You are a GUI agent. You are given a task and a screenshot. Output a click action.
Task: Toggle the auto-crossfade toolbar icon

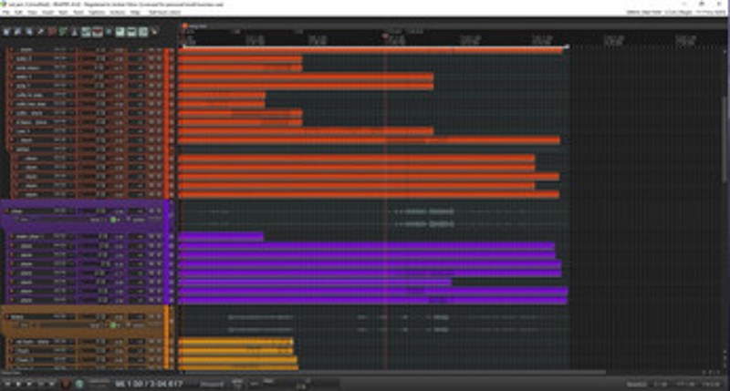pos(86,32)
